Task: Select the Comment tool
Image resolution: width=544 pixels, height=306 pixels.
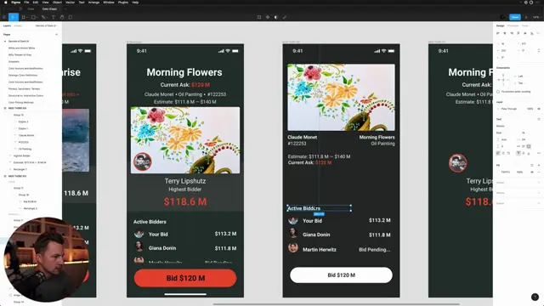Action: (x=71, y=17)
